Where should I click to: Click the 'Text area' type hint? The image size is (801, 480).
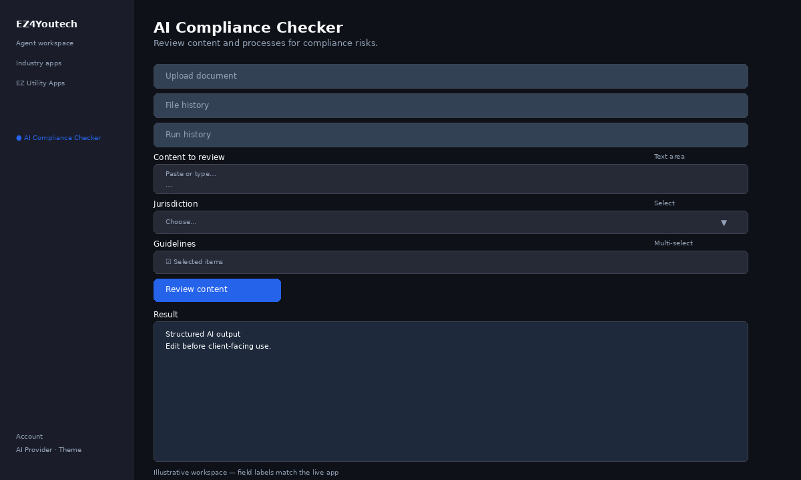coord(670,157)
